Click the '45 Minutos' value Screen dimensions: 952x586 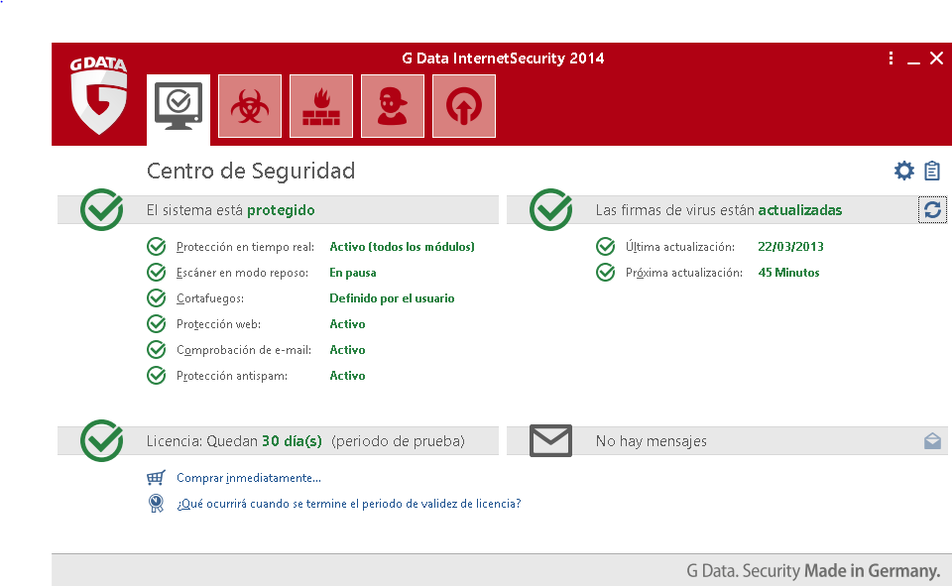788,273
